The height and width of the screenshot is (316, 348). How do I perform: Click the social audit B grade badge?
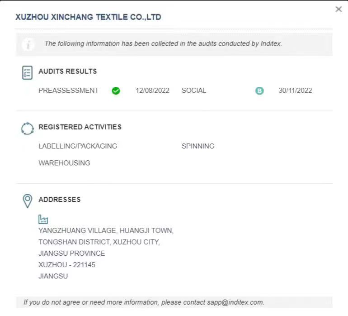pyautogui.click(x=259, y=91)
